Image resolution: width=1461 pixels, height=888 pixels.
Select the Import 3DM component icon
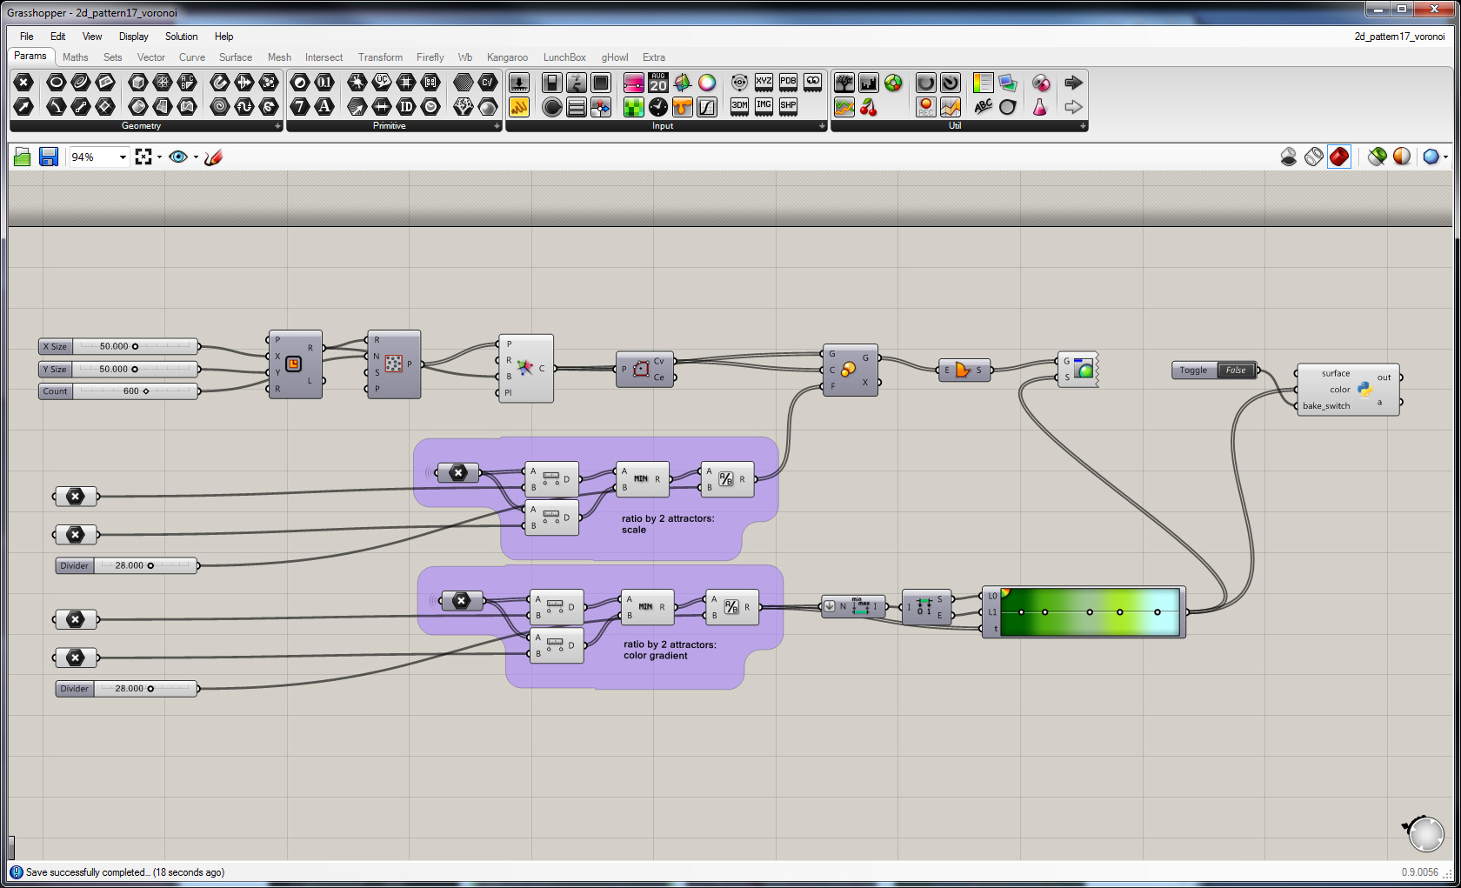[x=739, y=106]
